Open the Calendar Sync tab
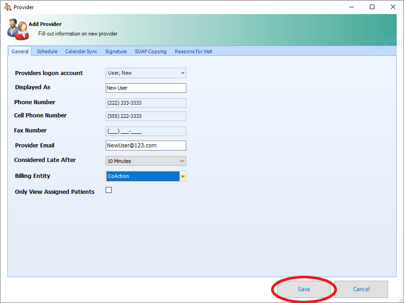The height and width of the screenshot is (303, 404). pos(81,51)
